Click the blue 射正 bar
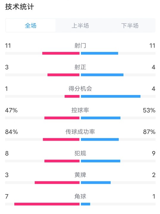 coord(102,75)
